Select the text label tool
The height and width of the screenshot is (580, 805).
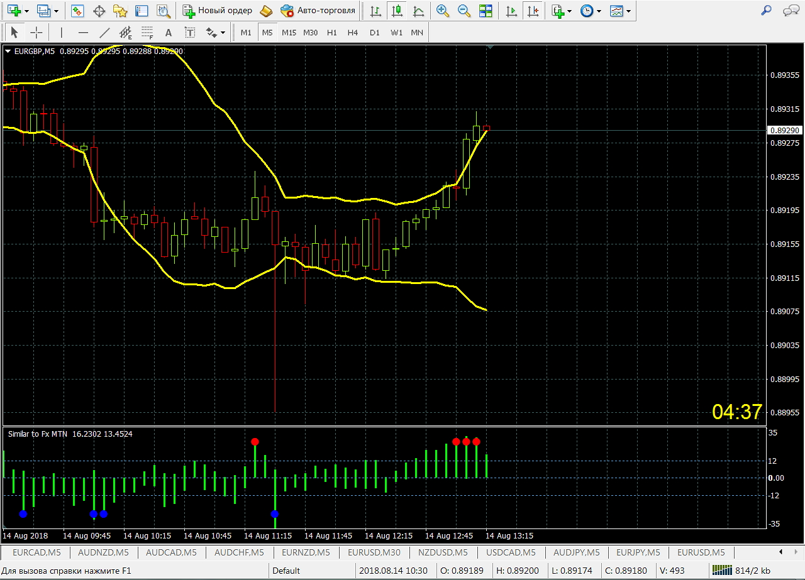[168, 32]
